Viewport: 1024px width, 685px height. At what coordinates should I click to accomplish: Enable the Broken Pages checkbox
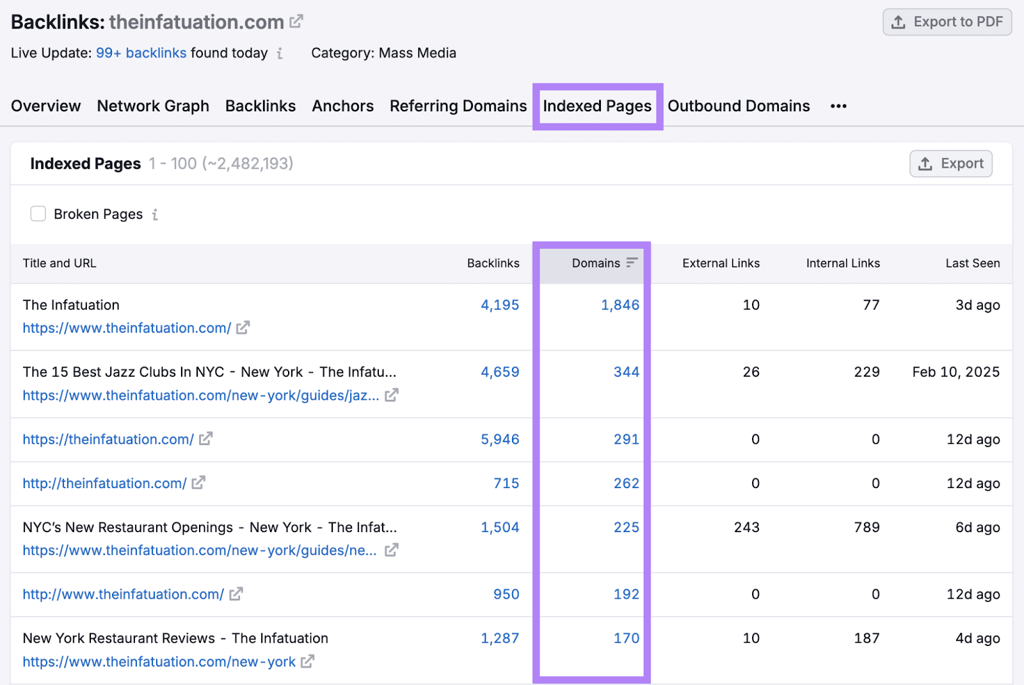click(x=38, y=214)
